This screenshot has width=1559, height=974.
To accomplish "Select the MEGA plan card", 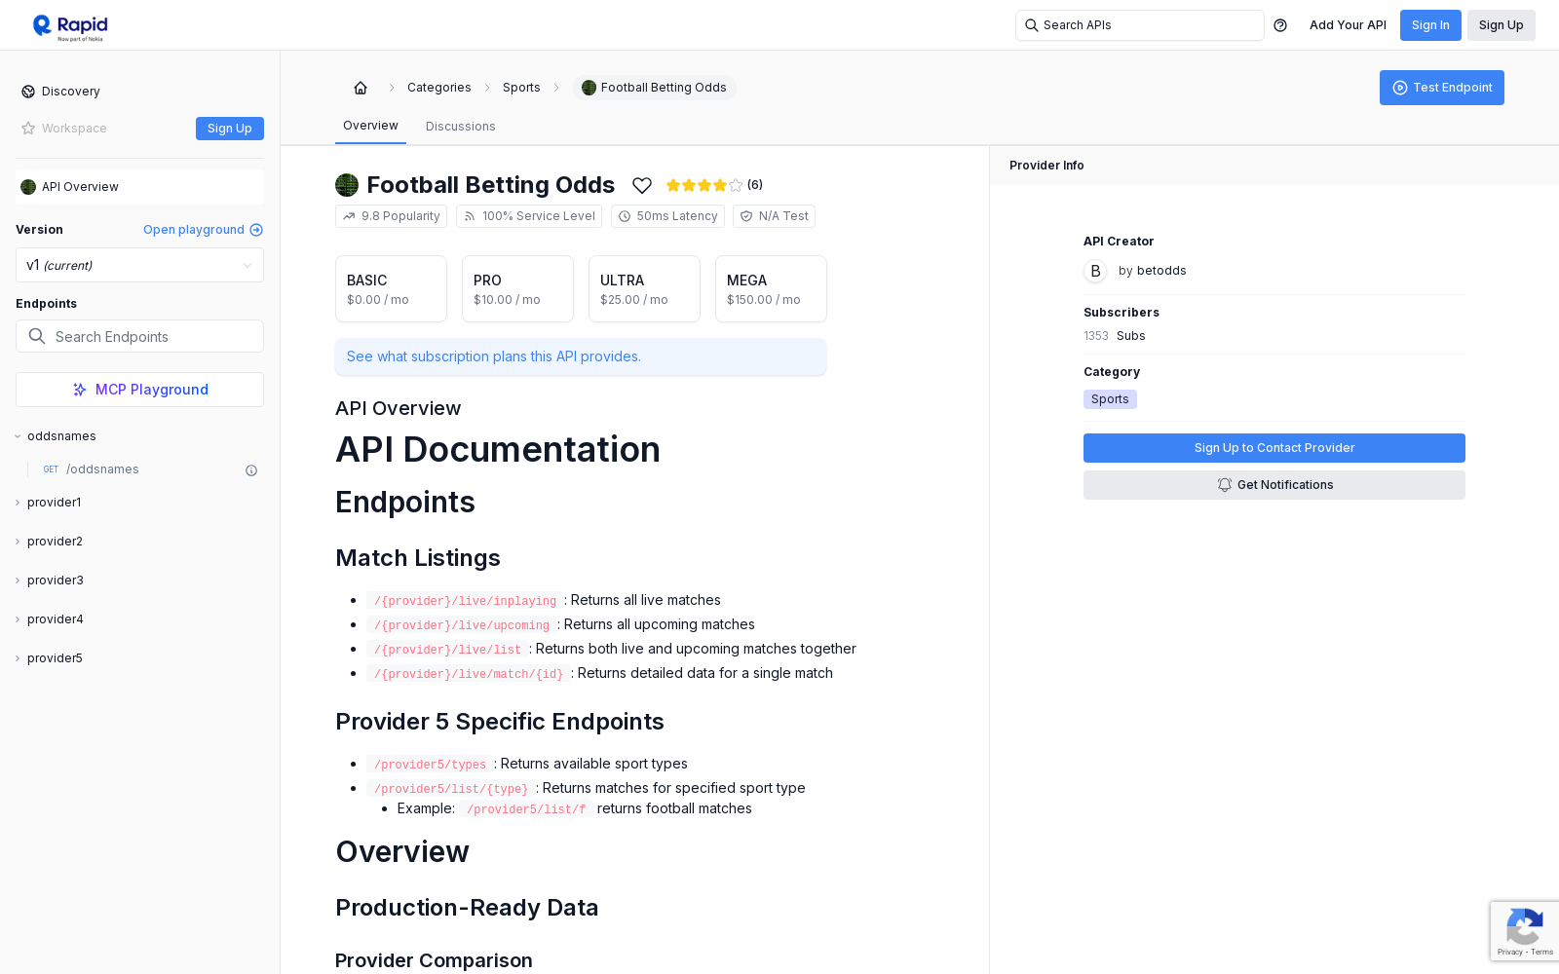I will point(771,288).
